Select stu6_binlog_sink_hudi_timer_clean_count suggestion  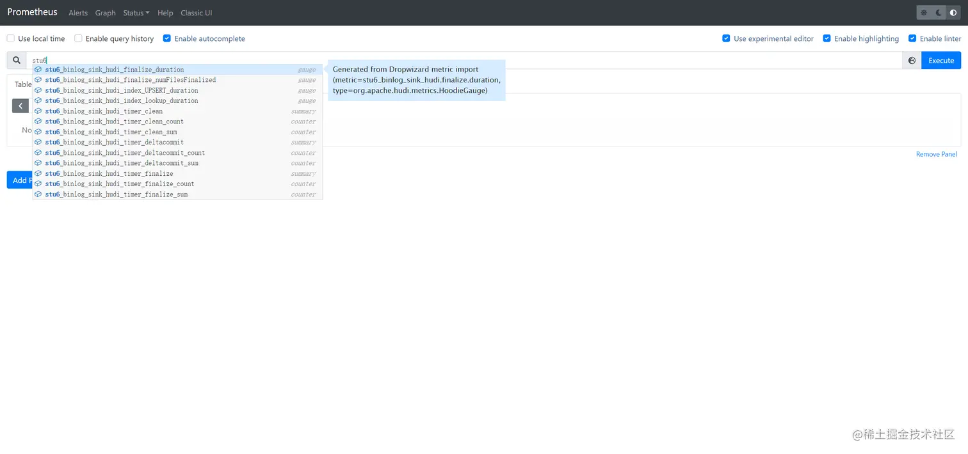pyautogui.click(x=177, y=121)
